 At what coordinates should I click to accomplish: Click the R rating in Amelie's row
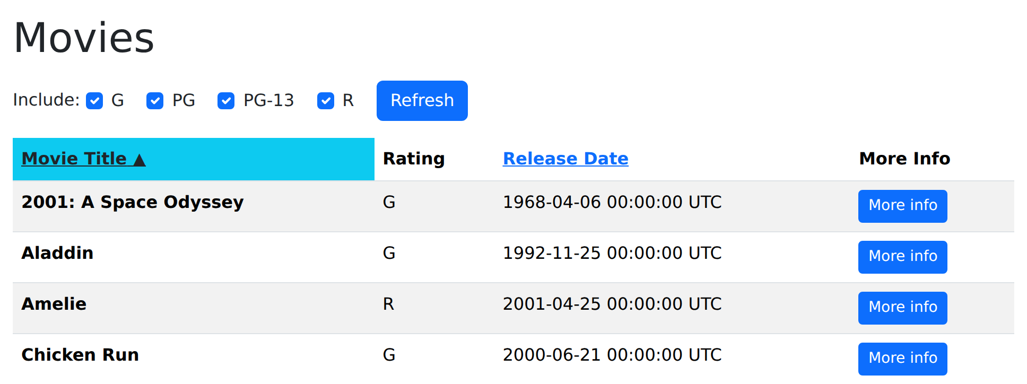(x=388, y=304)
